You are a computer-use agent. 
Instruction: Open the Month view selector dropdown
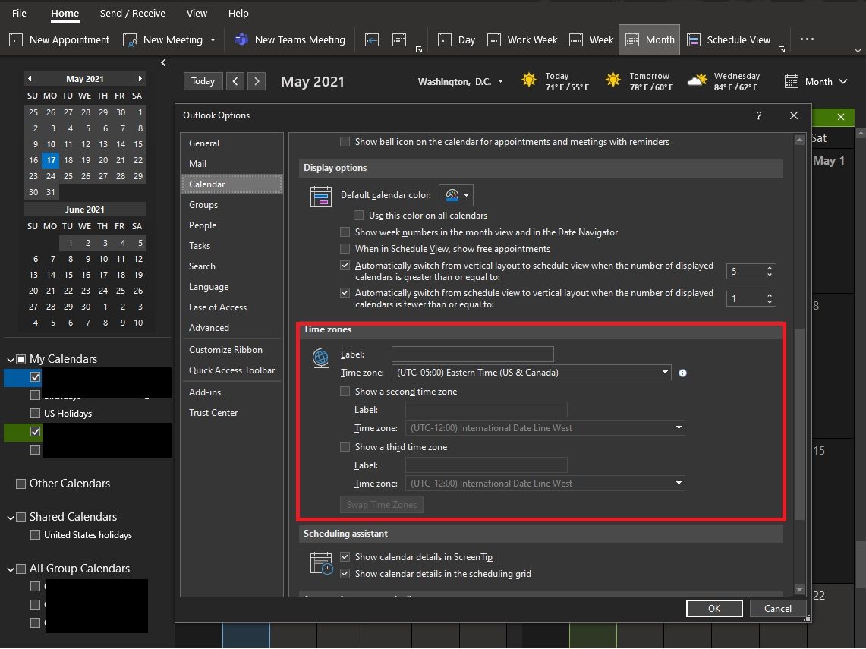coord(816,82)
